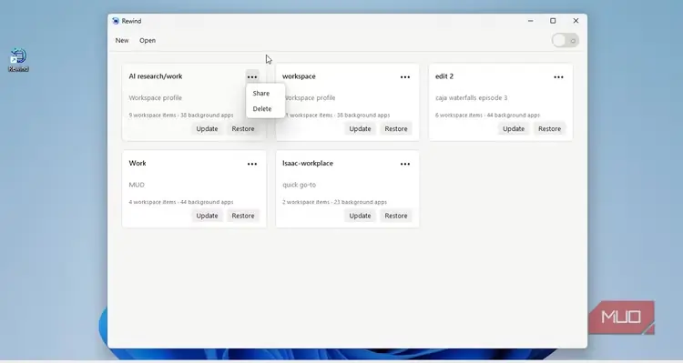Image resolution: width=683 pixels, height=363 pixels.
Task: Minimize the Rewind window
Action: [x=530, y=21]
